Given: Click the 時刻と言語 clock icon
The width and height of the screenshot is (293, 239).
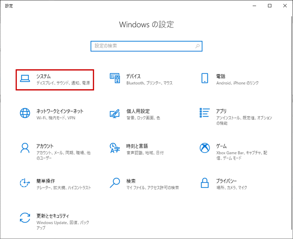Looking at the screenshot, I should [x=115, y=148].
